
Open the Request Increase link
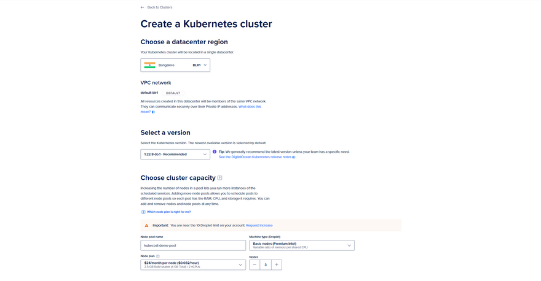point(259,225)
